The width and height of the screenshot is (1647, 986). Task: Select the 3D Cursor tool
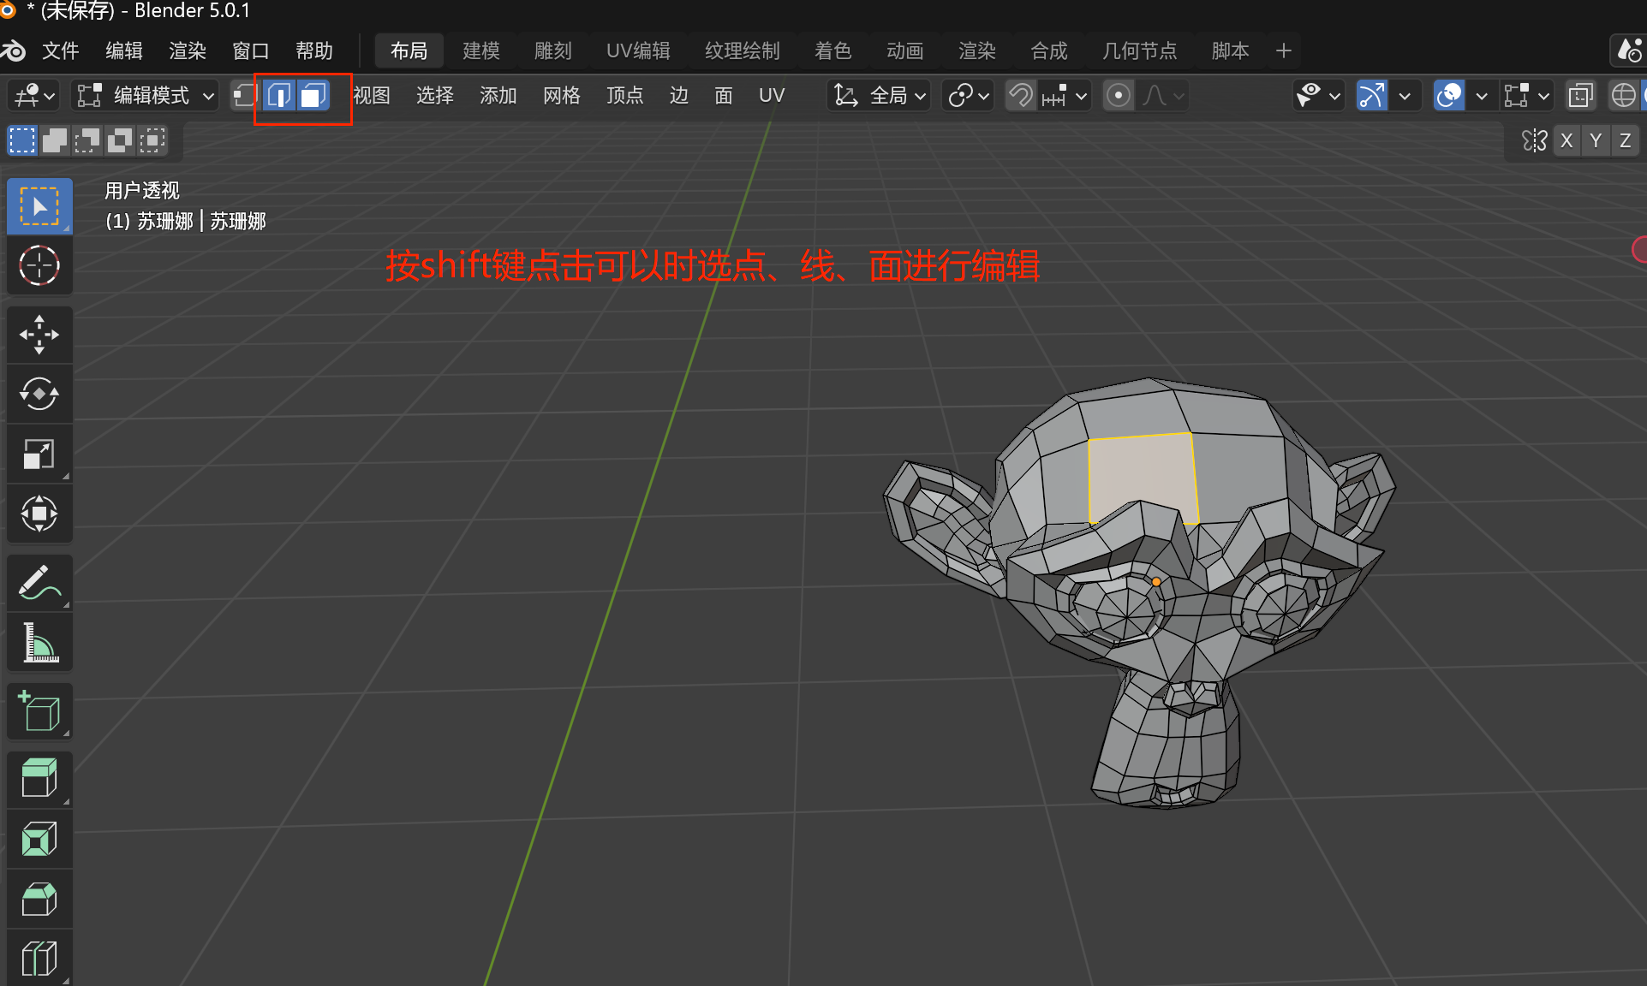[39, 265]
